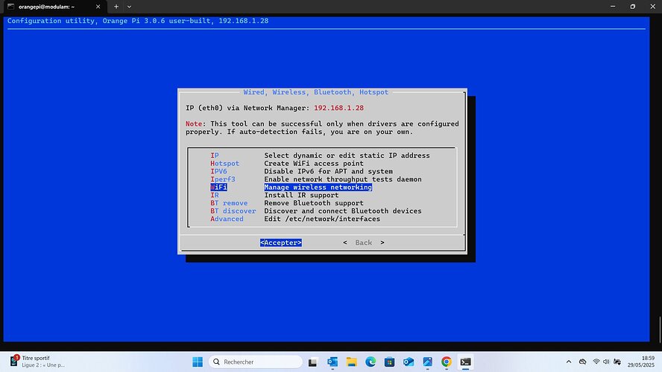This screenshot has width=662, height=372.
Task: Select the Iperf3 menu entry
Action: [223, 179]
